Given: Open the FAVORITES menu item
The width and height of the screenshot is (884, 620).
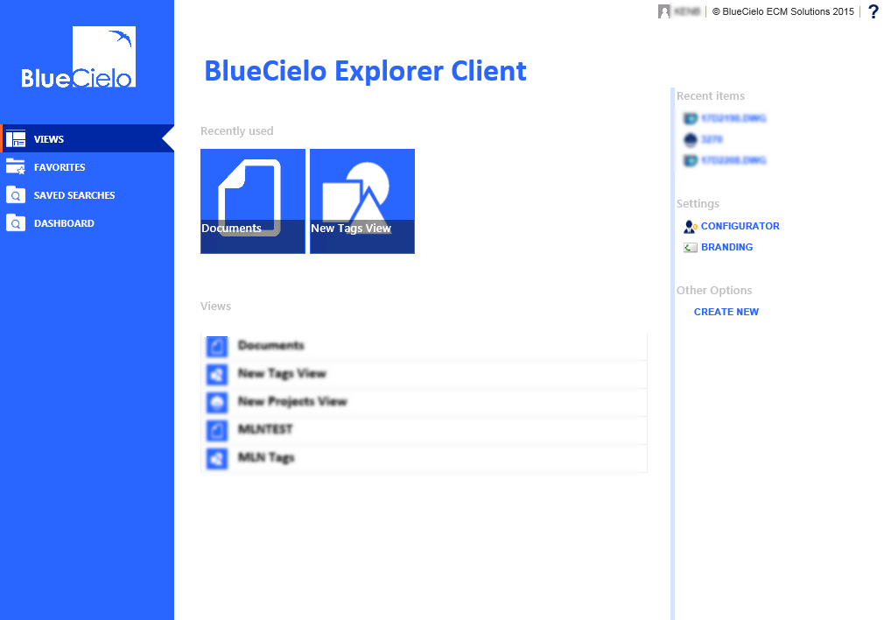Looking at the screenshot, I should [x=87, y=167].
